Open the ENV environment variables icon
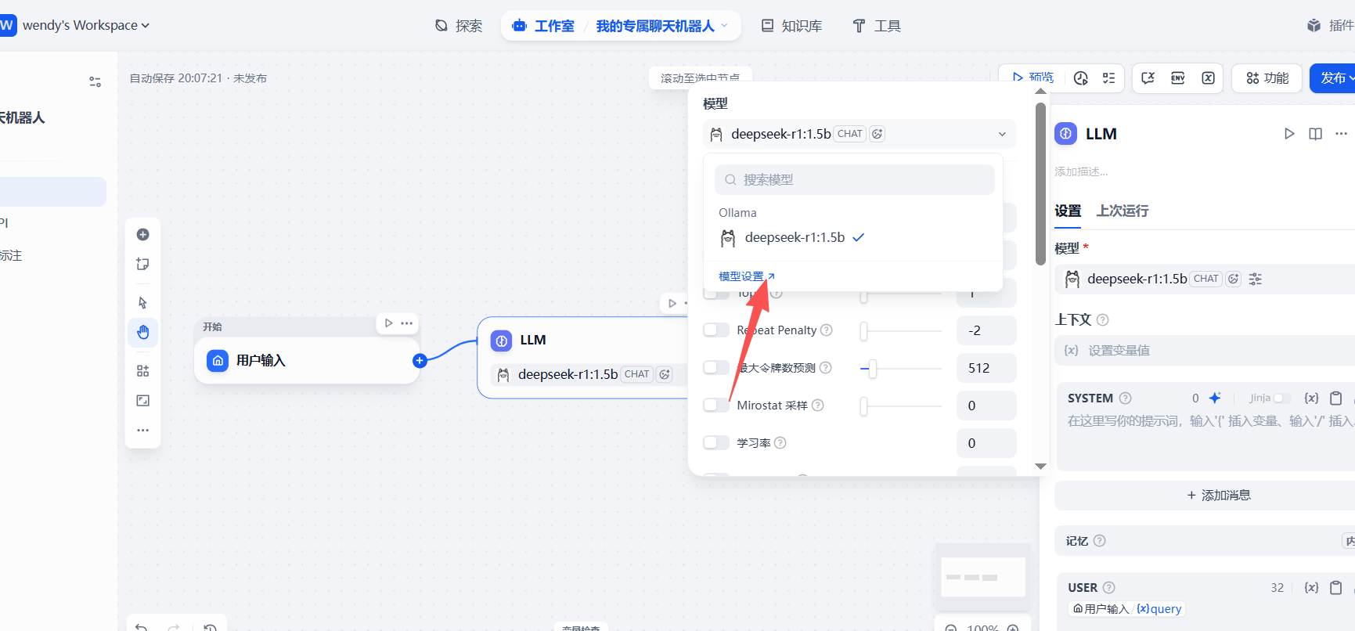 (1178, 78)
